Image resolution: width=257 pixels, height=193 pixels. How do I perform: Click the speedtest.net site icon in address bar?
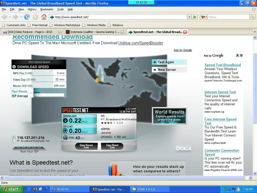tap(52, 17)
